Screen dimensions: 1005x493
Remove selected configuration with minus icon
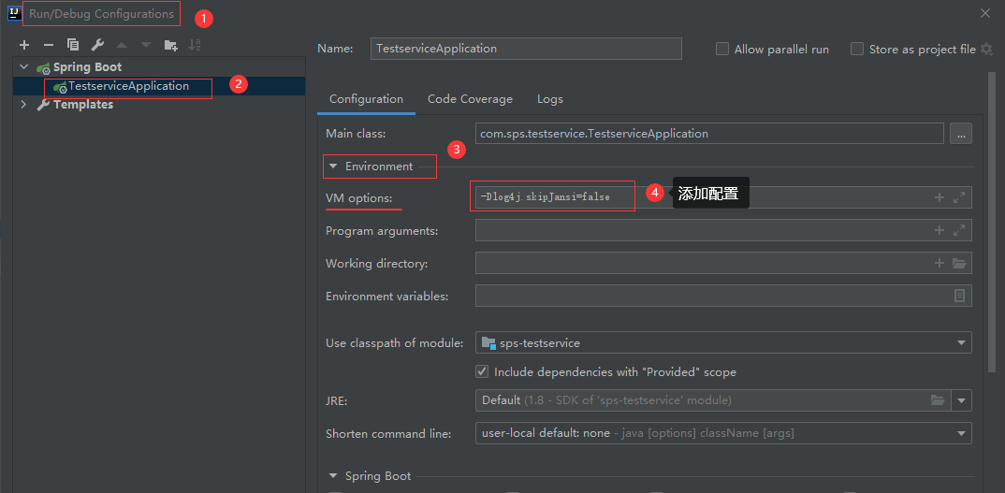pyautogui.click(x=48, y=45)
